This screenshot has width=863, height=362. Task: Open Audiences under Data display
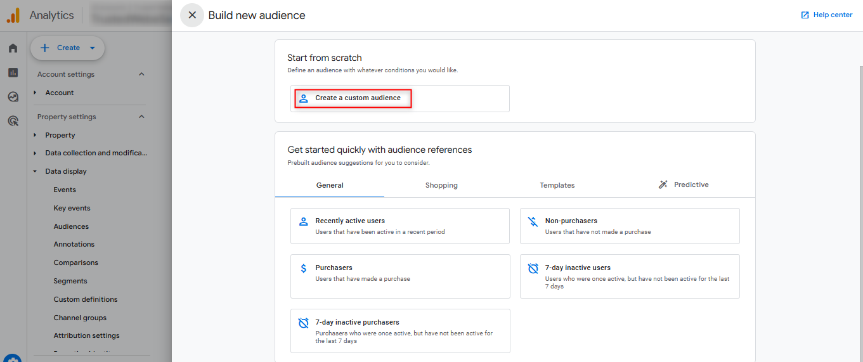click(71, 226)
